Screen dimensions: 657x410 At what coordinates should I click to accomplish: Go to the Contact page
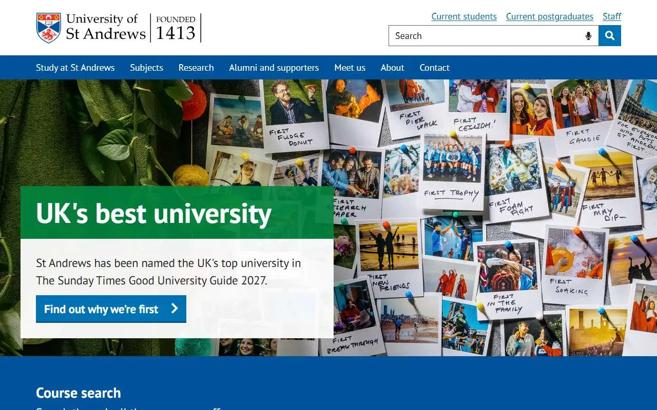(x=435, y=68)
